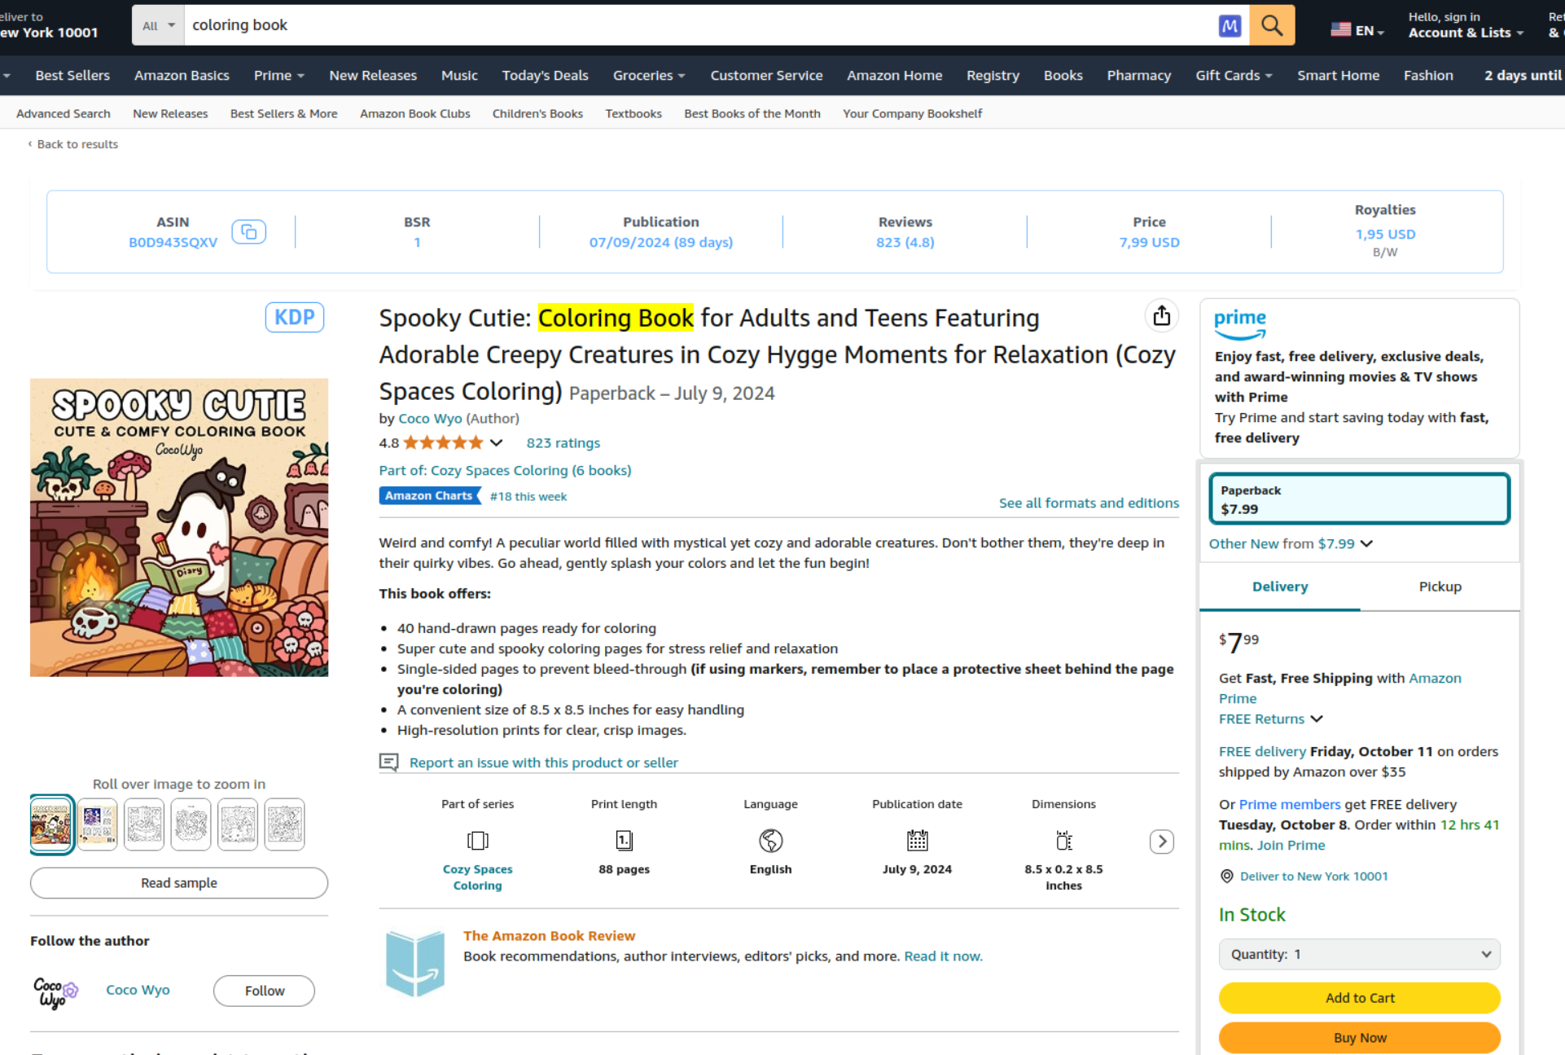Click the share icon beside the book title
Screen dimensions: 1565x1055
[1162, 315]
